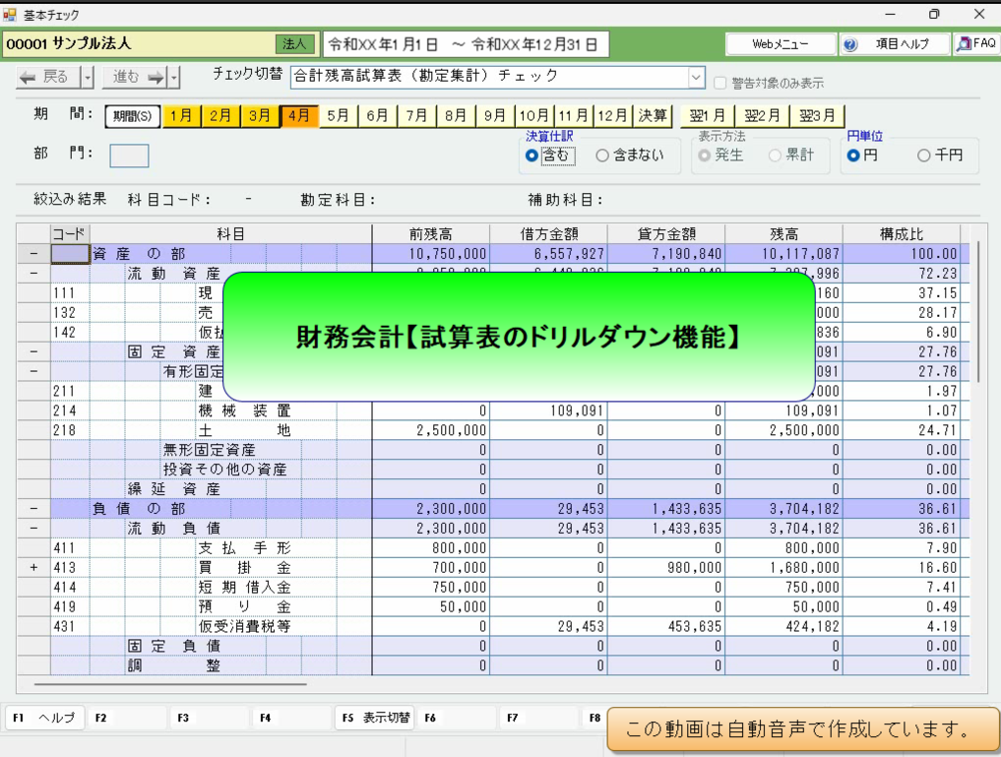Collapse the 固定資産 row
Viewport: 1001px width, 757px height.
(33, 351)
